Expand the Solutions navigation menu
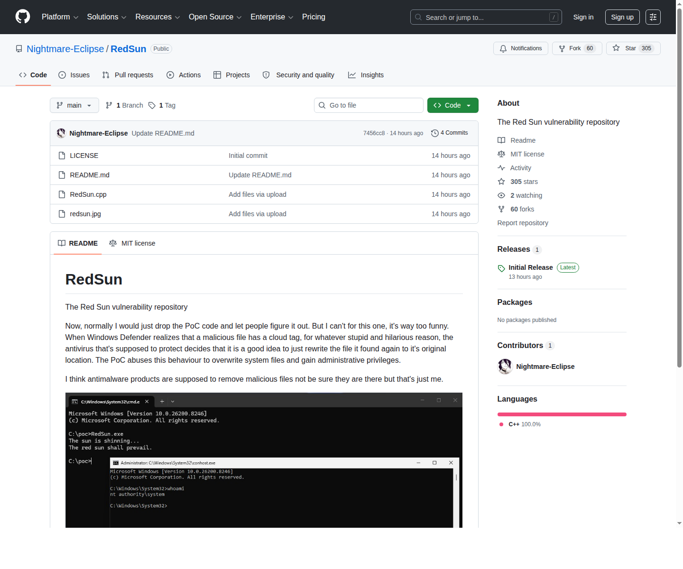The width and height of the screenshot is (683, 569). click(x=107, y=17)
